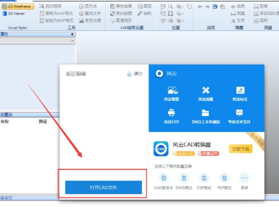Open the 结构 structure panel
The width and height of the screenshot is (279, 207).
tap(144, 13)
